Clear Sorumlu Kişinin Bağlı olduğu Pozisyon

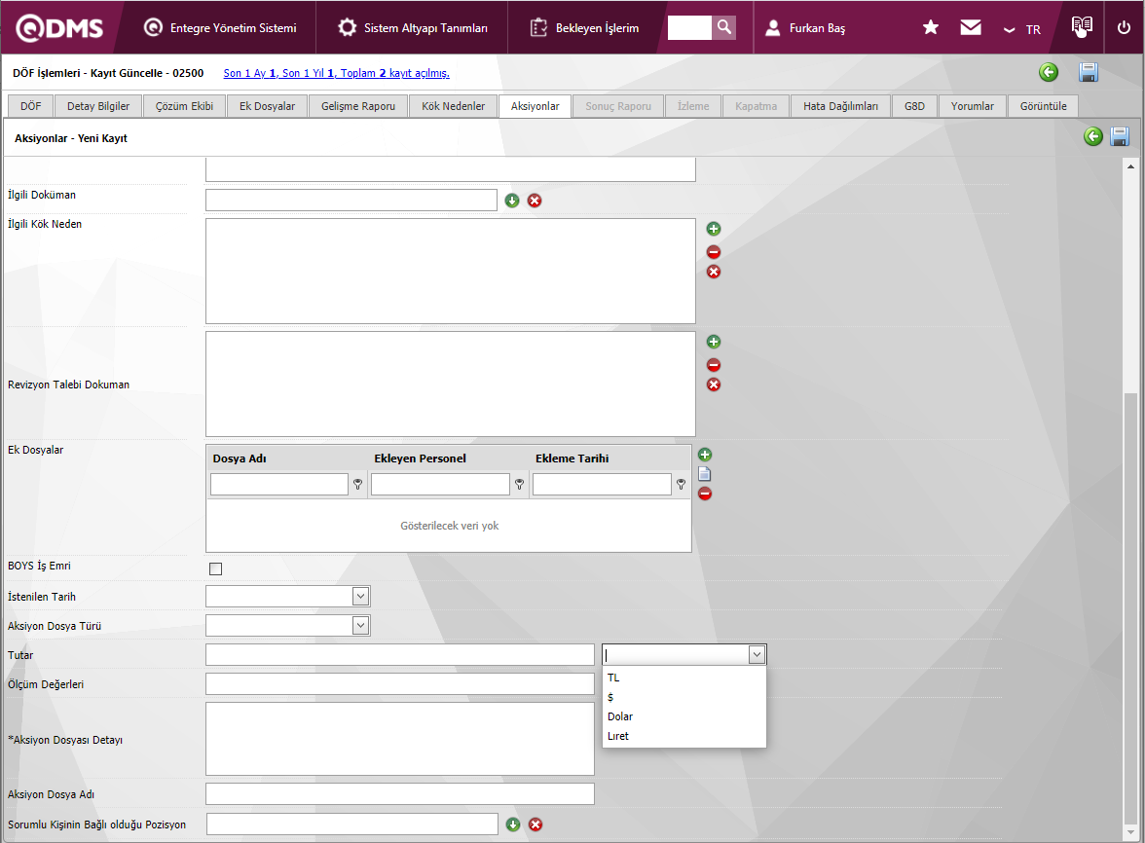[x=536, y=825]
